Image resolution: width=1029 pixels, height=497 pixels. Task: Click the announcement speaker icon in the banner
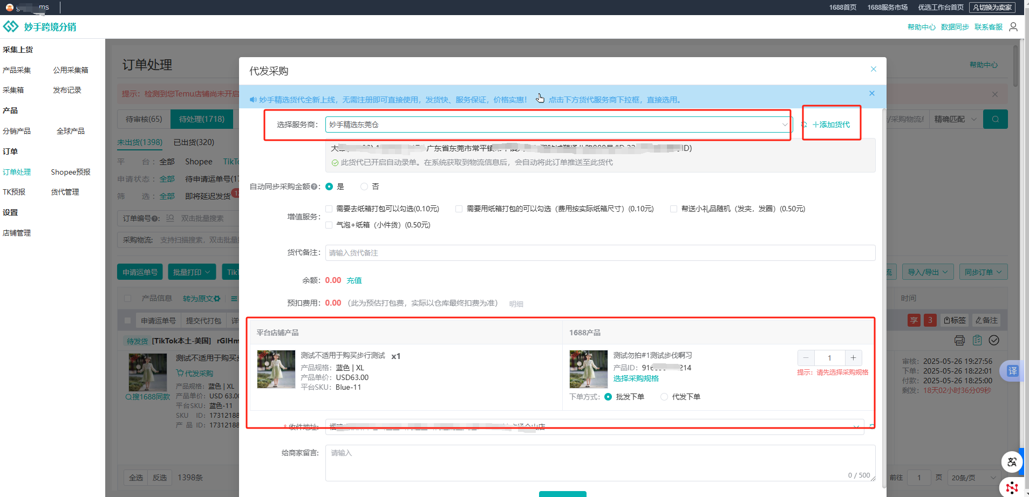(253, 100)
